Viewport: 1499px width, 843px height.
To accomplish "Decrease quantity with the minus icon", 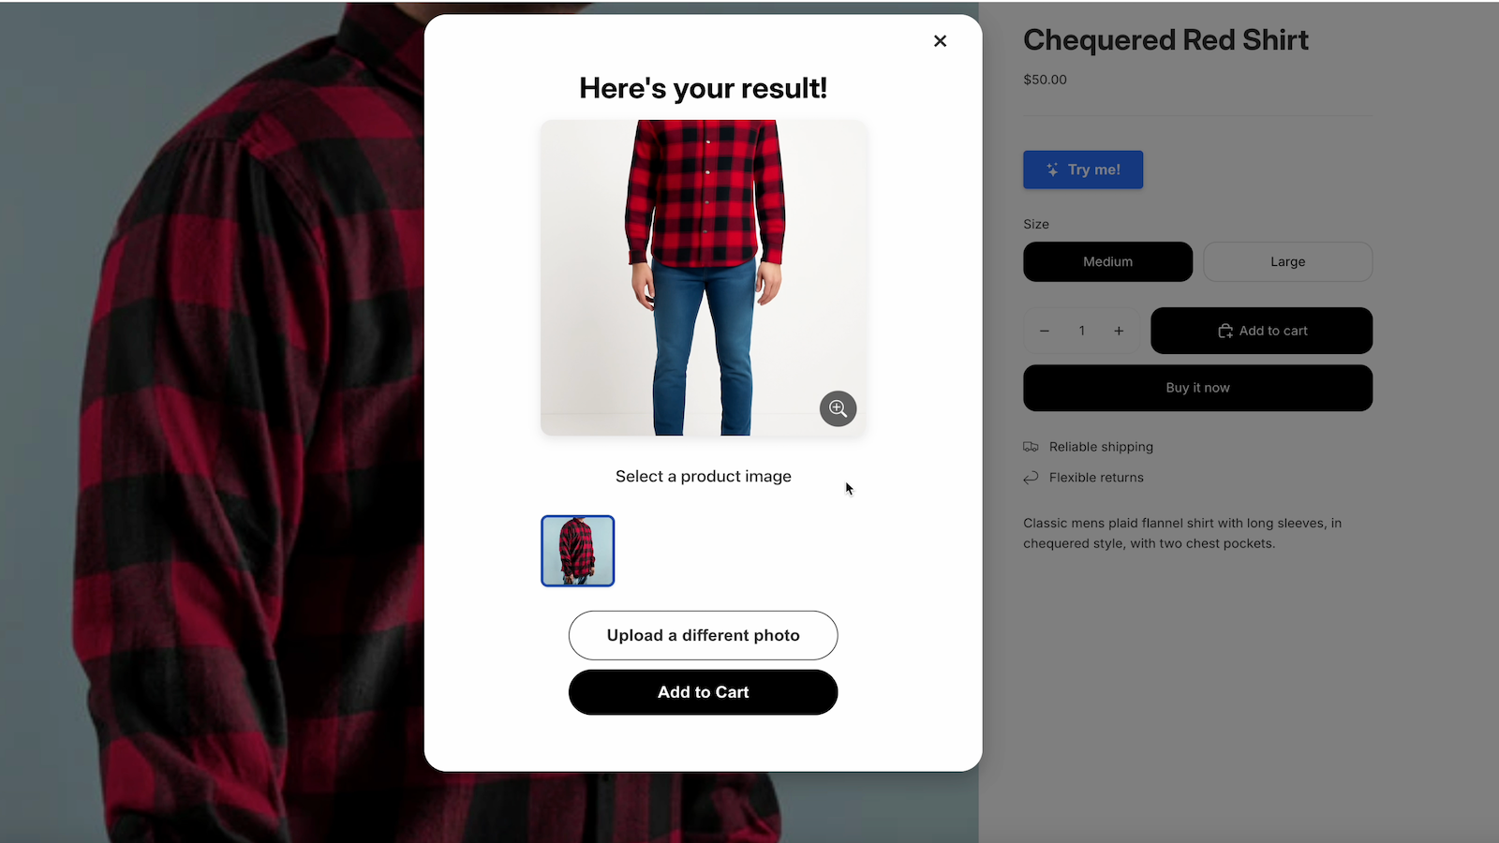I will pyautogui.click(x=1044, y=331).
